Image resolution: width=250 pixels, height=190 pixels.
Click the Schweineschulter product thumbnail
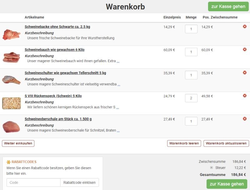(x=11, y=79)
